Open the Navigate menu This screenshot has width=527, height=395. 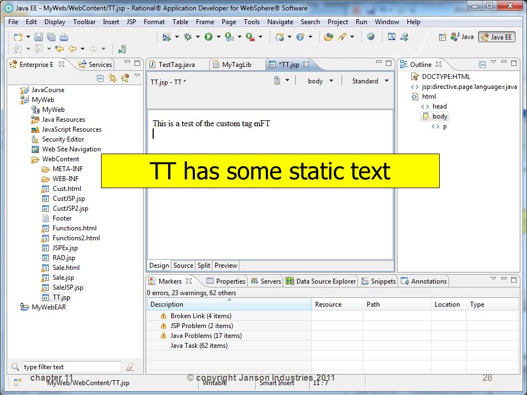point(280,22)
